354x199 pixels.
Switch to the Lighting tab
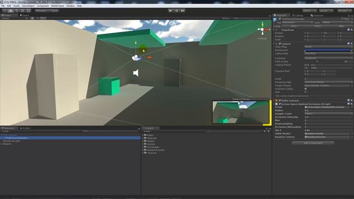point(298,15)
